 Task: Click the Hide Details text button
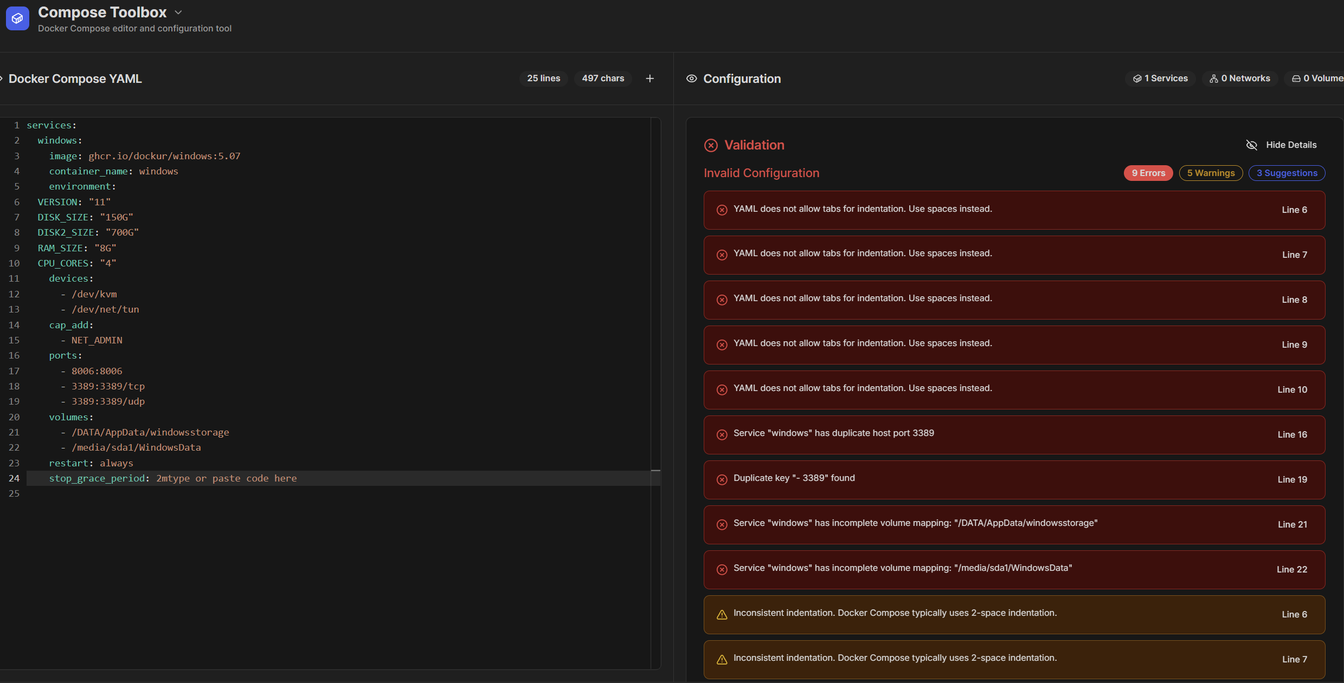tap(1291, 145)
